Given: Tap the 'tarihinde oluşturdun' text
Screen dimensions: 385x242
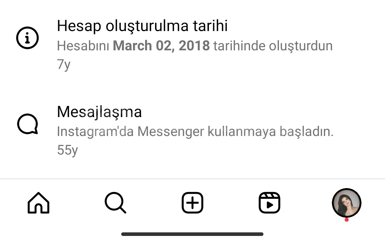Looking at the screenshot, I should (x=273, y=46).
